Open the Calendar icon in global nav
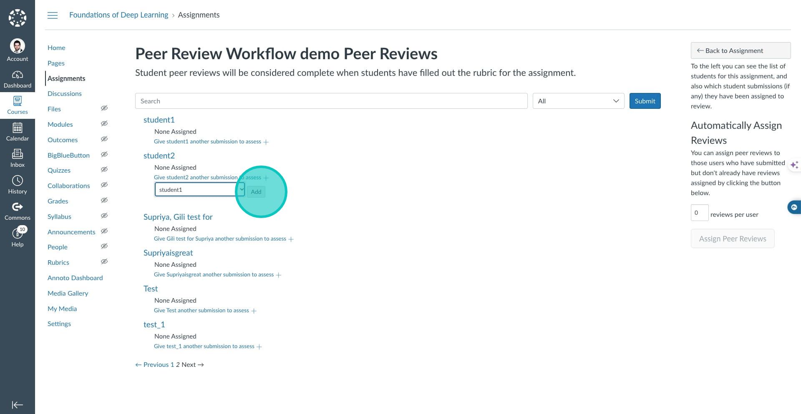 tap(17, 128)
